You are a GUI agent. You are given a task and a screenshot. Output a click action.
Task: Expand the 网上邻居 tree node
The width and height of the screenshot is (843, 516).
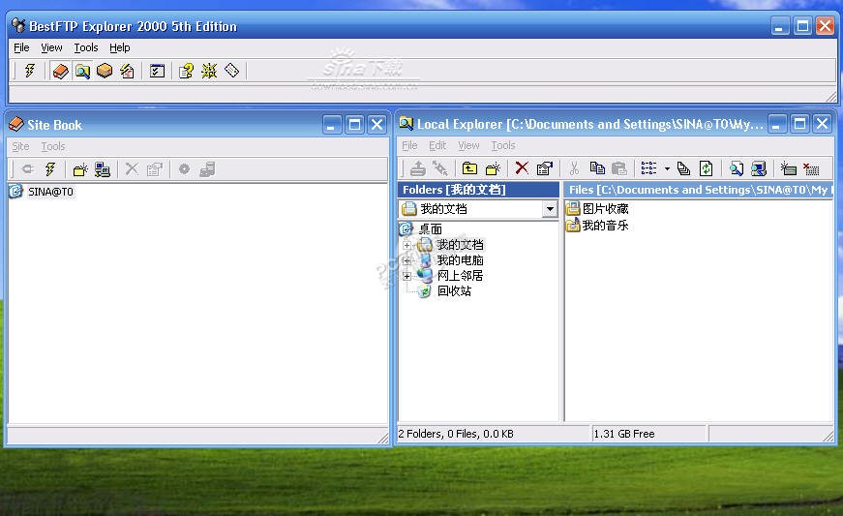(x=407, y=276)
